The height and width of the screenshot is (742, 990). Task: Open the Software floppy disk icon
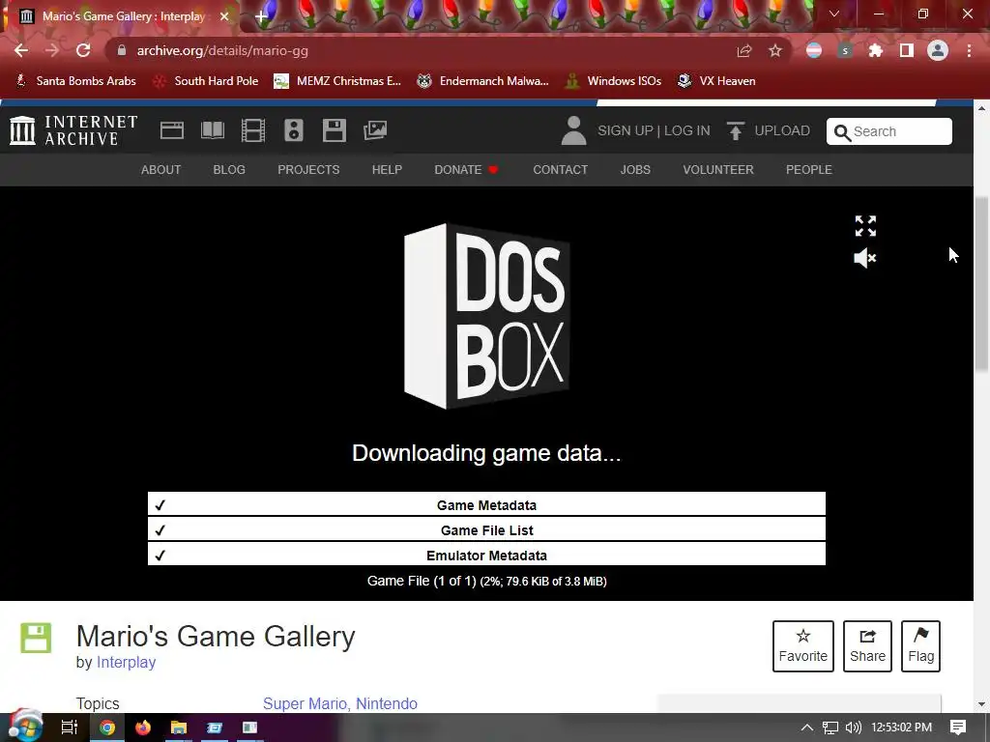click(334, 130)
